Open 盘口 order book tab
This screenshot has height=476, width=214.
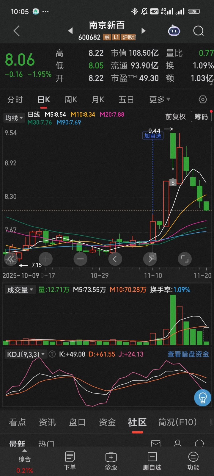[77, 422]
